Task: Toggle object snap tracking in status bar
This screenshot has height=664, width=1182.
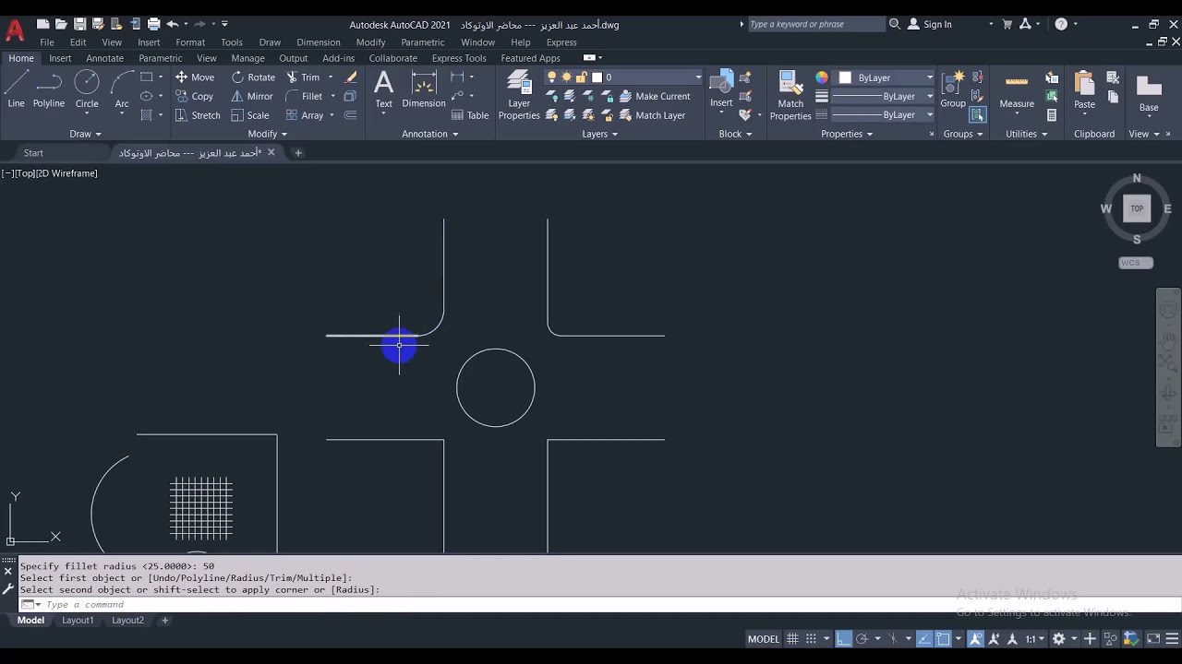Action: 924,639
